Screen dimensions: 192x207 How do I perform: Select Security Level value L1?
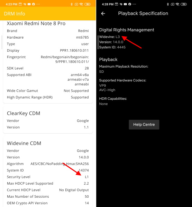pos(87,177)
